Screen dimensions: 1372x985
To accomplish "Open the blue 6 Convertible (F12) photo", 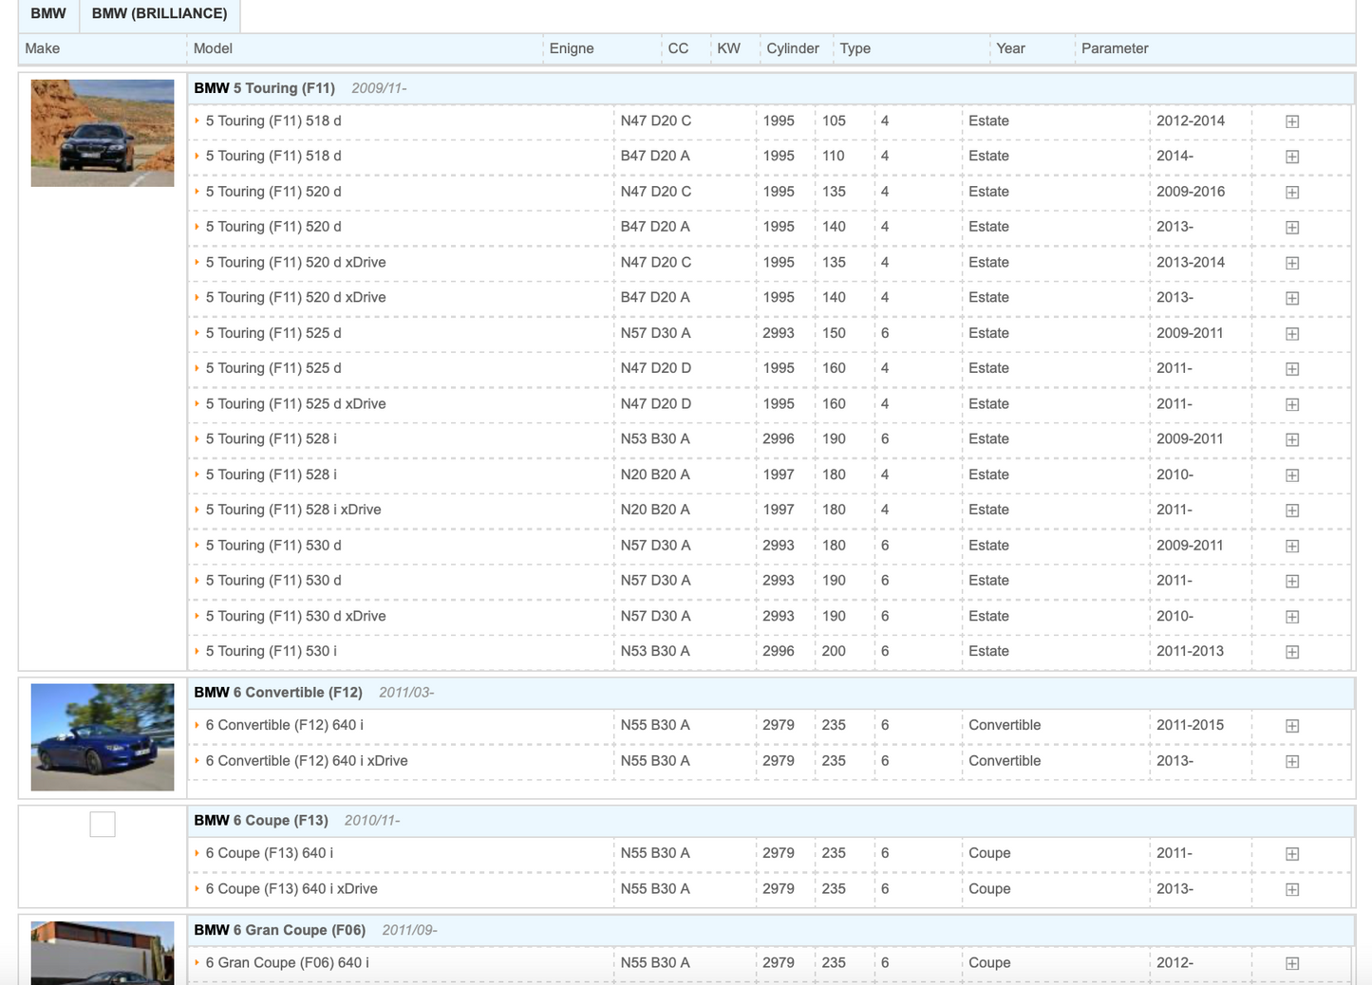I will coord(103,737).
